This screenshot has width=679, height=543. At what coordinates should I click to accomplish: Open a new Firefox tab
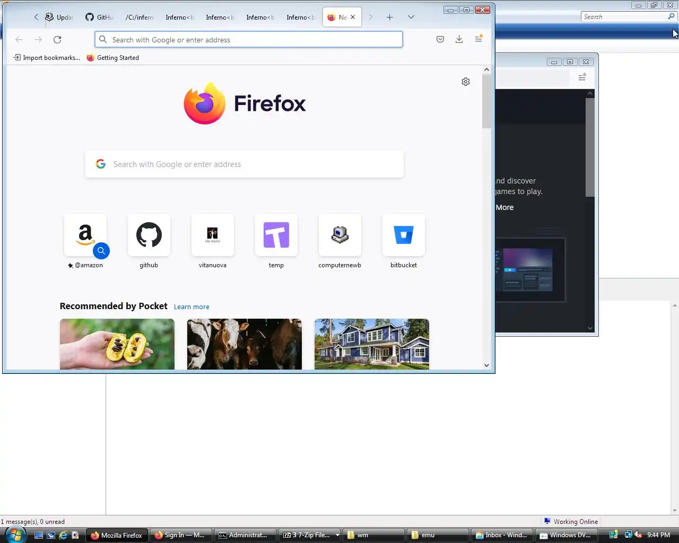tap(390, 17)
